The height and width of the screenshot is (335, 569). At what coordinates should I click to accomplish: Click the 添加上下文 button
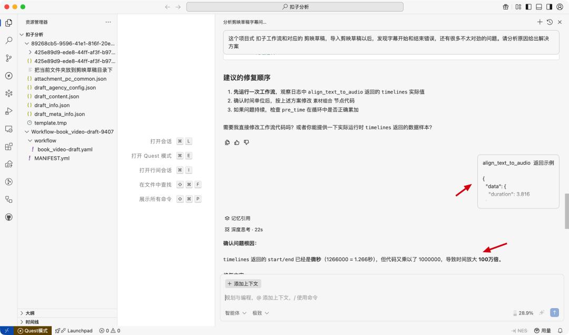click(x=243, y=283)
